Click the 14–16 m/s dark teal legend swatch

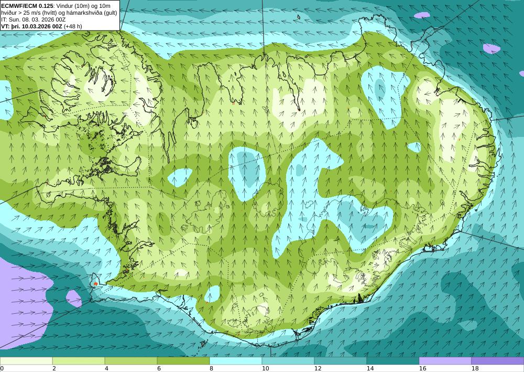393,361
